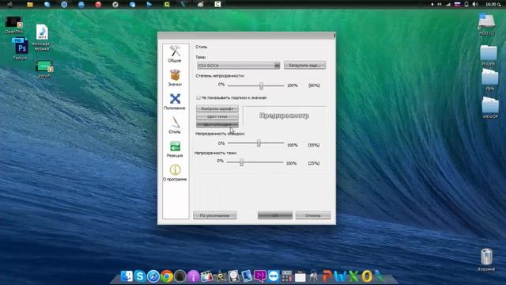This screenshot has width=506, height=285.
Task: Launch TeamViewer from the dock
Action: click(274, 276)
